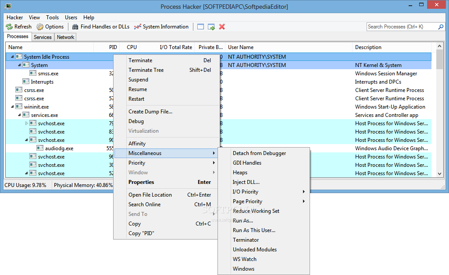Image resolution: width=449 pixels, height=275 pixels.
Task: Collapse the services.exe tree node
Action: [19, 115]
